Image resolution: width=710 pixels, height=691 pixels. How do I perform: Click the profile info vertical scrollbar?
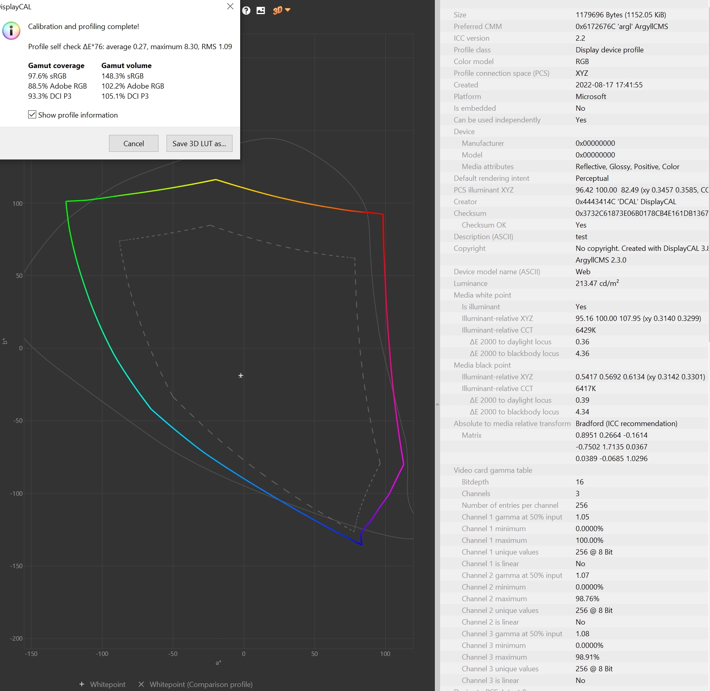click(x=708, y=161)
